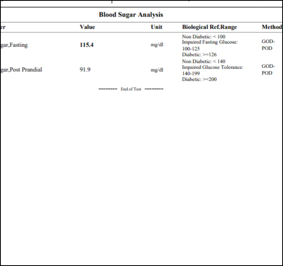Click the End of Test marker
283x266 pixels.
pos(131,89)
